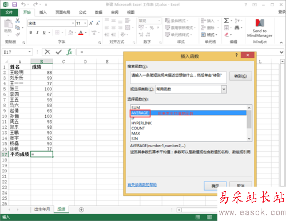Screen dimensions: 286x221
Task: Click the Cut scissors icon
Action: 18,21
